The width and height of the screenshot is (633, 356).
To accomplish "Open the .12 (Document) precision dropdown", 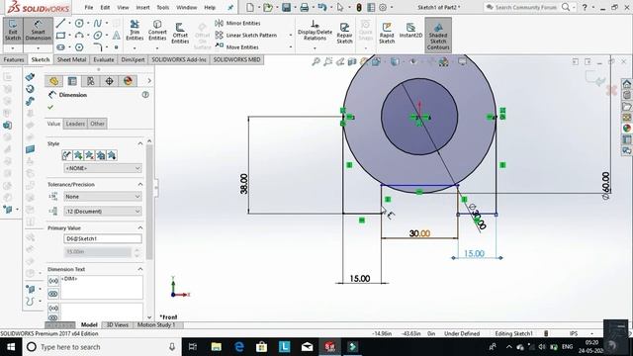I will (x=103, y=211).
